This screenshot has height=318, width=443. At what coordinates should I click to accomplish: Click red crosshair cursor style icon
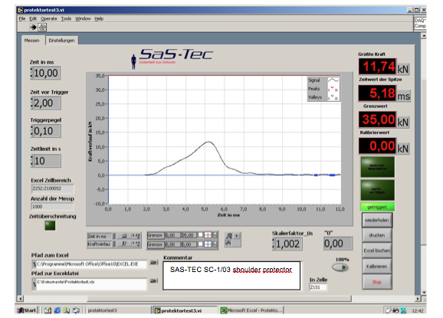[208, 235]
